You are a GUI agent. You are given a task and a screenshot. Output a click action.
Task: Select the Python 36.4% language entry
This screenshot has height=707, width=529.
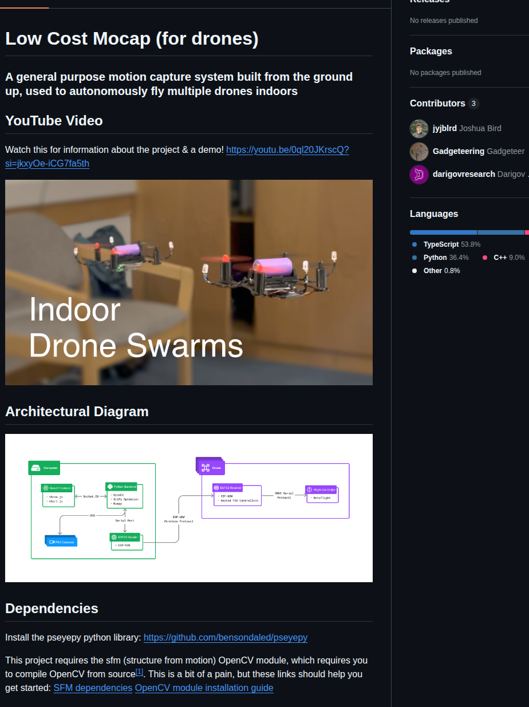[x=440, y=258]
